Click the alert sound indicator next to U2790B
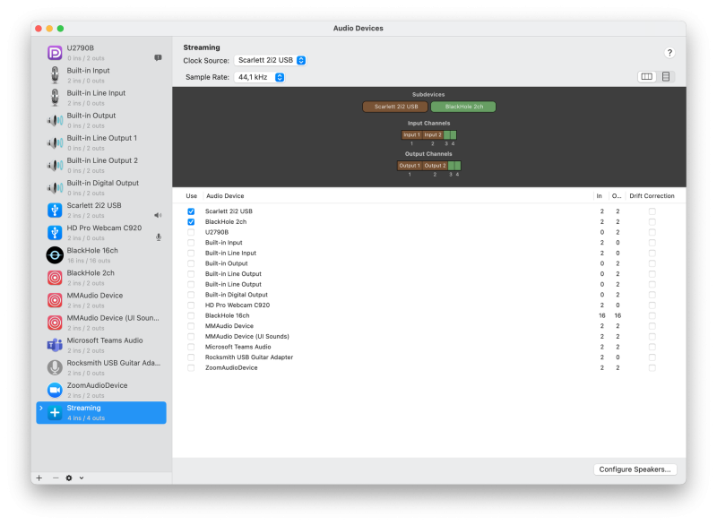The image size is (717, 525). coord(158,57)
